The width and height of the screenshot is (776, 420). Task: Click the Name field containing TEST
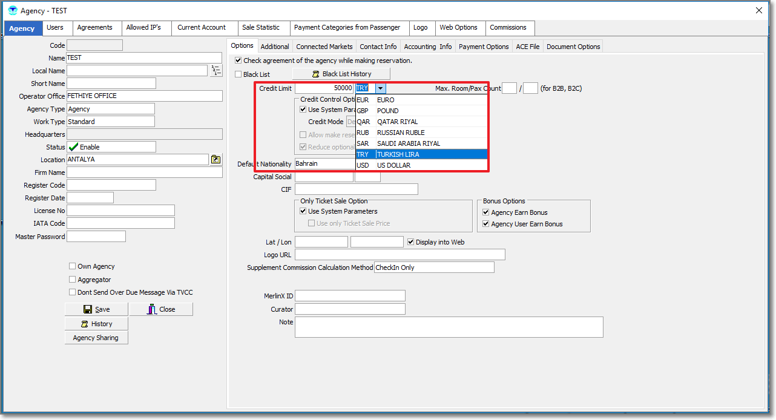click(145, 58)
